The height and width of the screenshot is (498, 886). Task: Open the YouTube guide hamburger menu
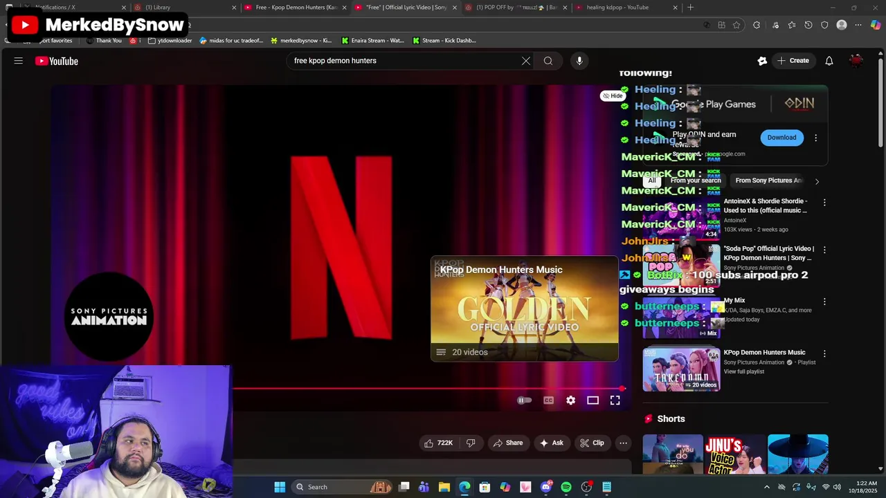point(19,61)
